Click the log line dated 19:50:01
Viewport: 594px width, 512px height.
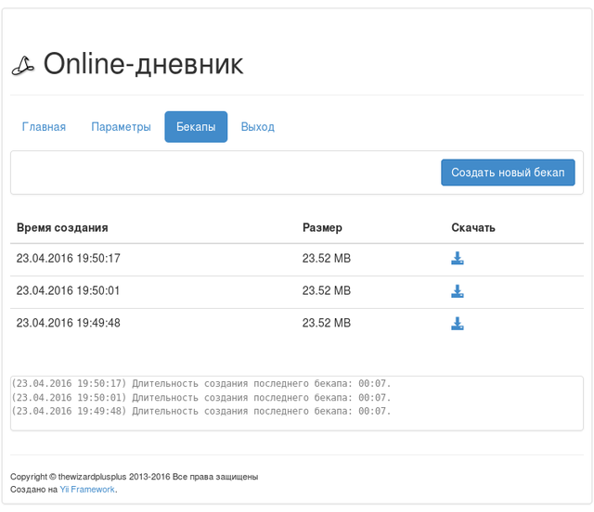click(201, 398)
